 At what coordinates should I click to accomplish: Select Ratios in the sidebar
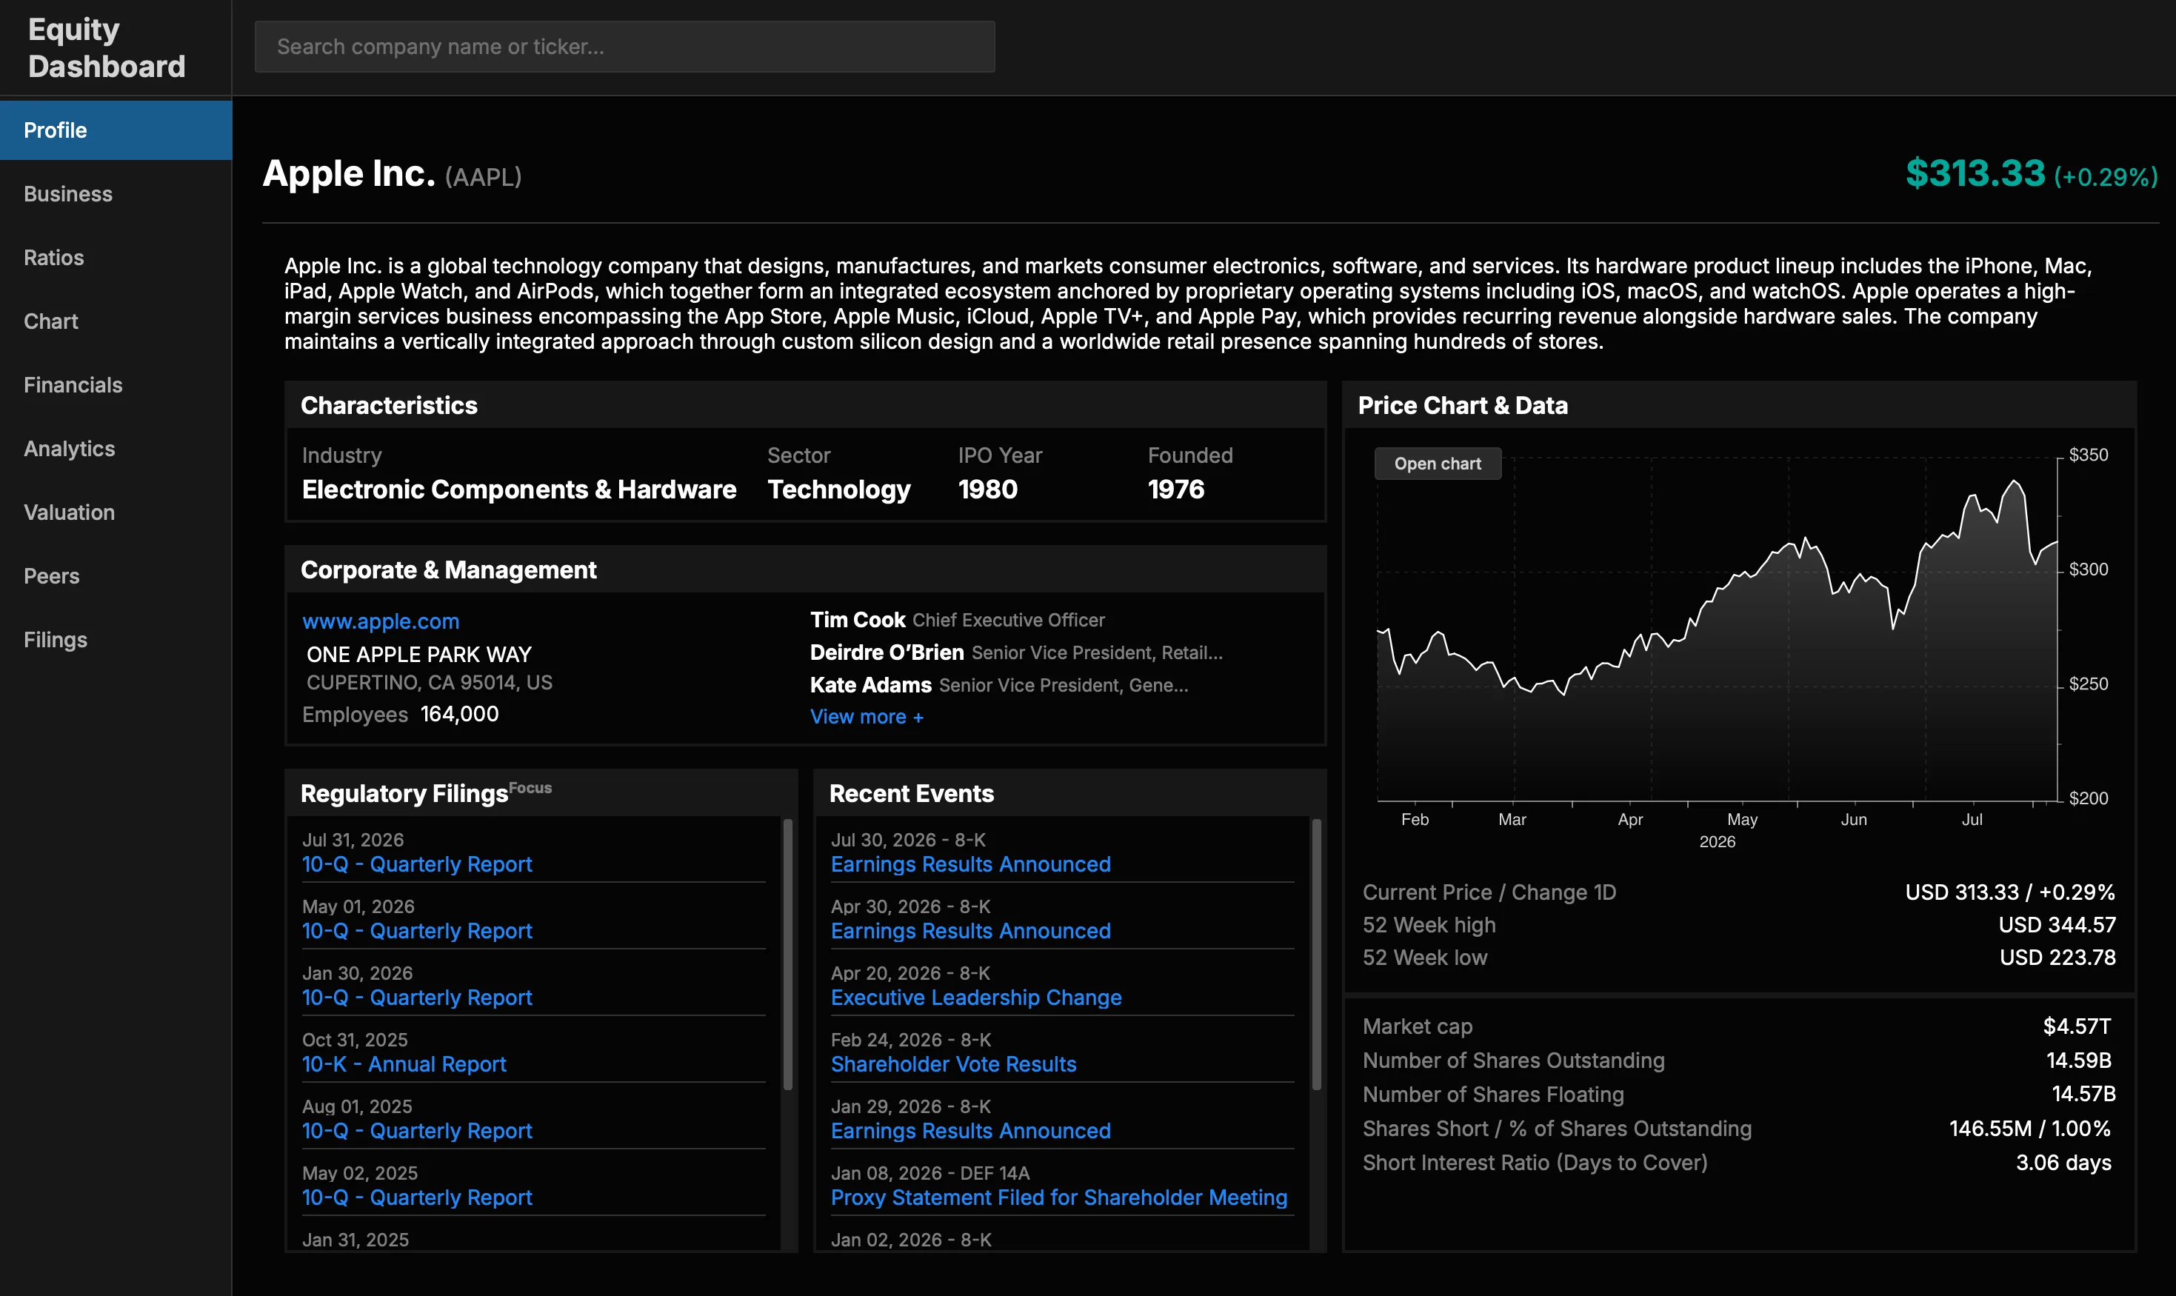[116, 258]
